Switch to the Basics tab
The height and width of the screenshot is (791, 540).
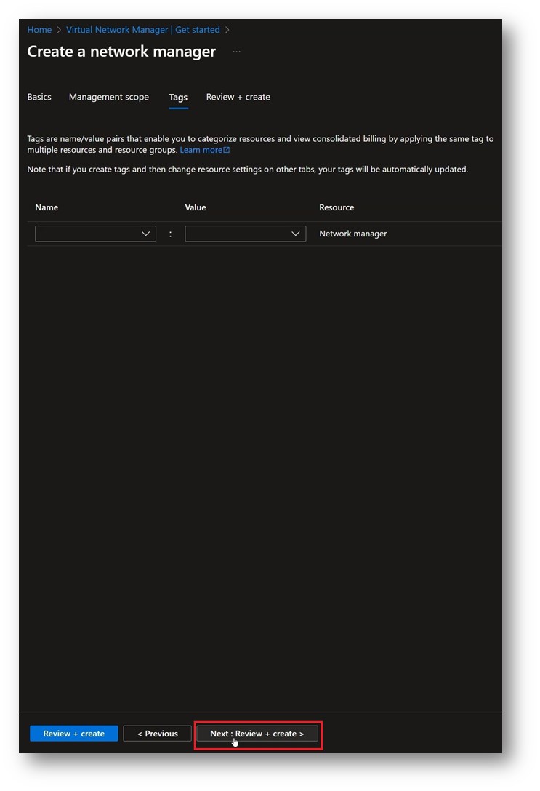click(x=39, y=97)
